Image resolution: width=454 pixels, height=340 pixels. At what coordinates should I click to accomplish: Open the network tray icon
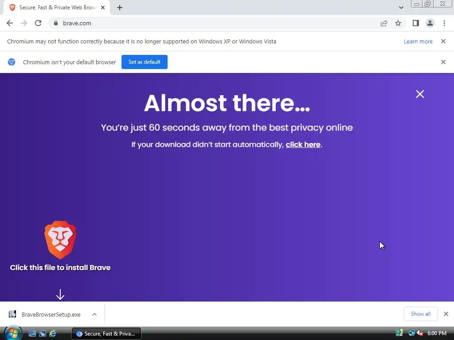[411, 333]
